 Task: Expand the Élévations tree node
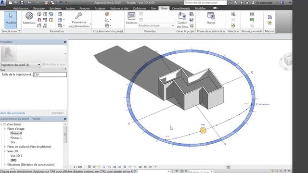click(x=5, y=165)
